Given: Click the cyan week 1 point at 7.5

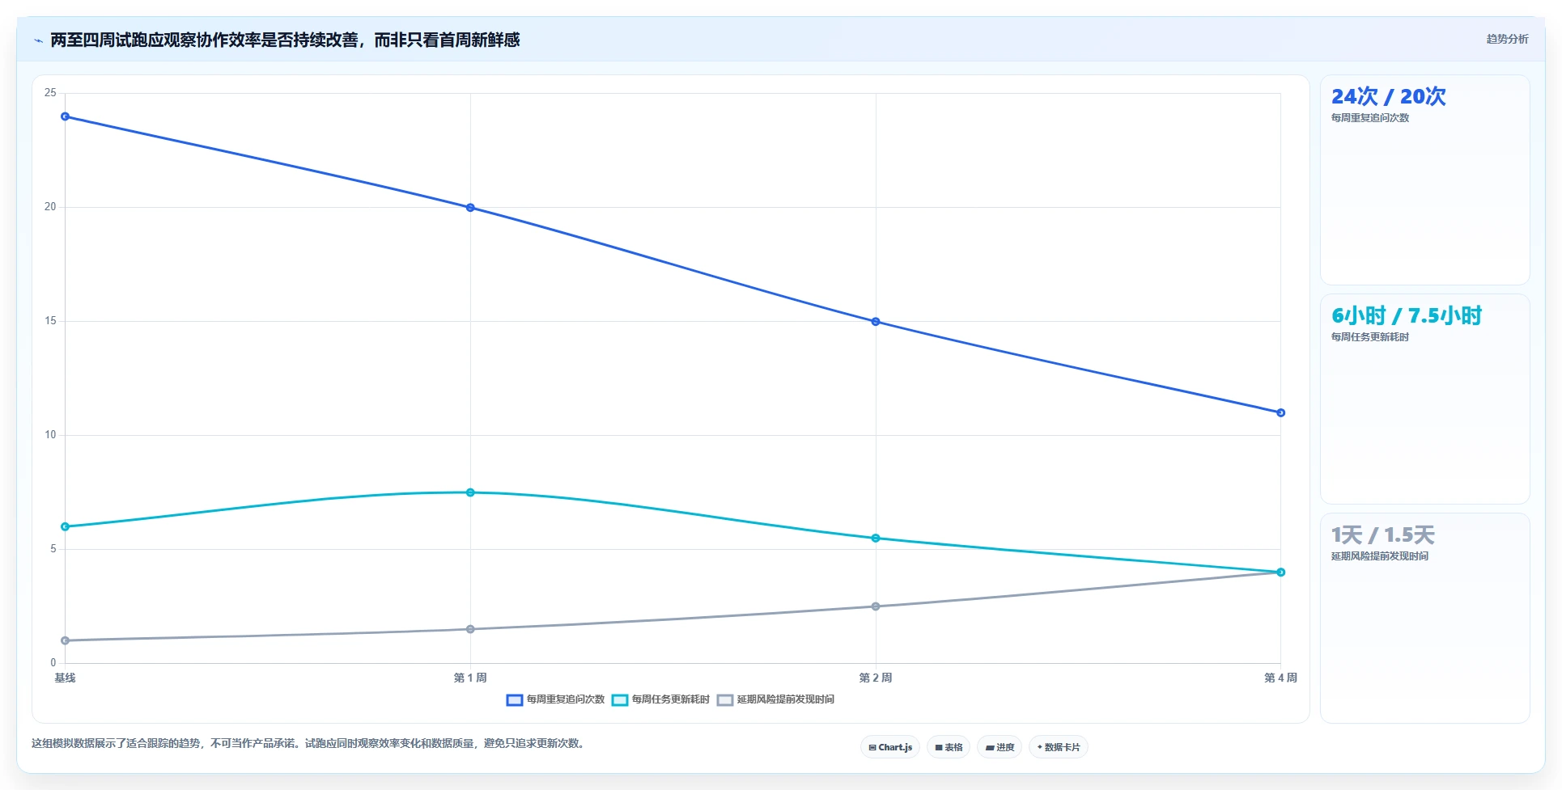Looking at the screenshot, I should tap(470, 492).
